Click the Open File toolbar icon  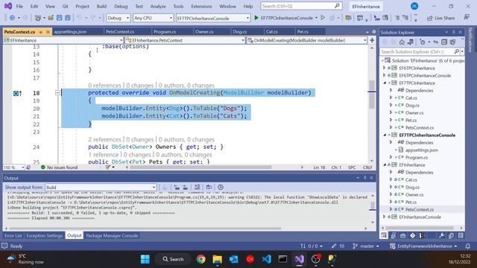click(51, 18)
